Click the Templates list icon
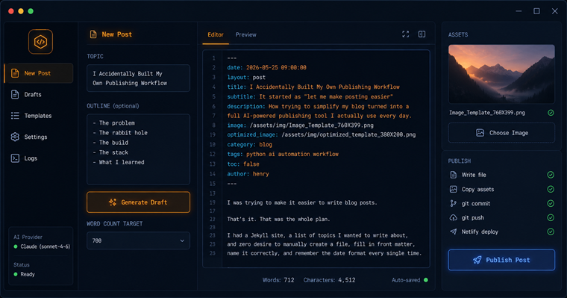 15,116
